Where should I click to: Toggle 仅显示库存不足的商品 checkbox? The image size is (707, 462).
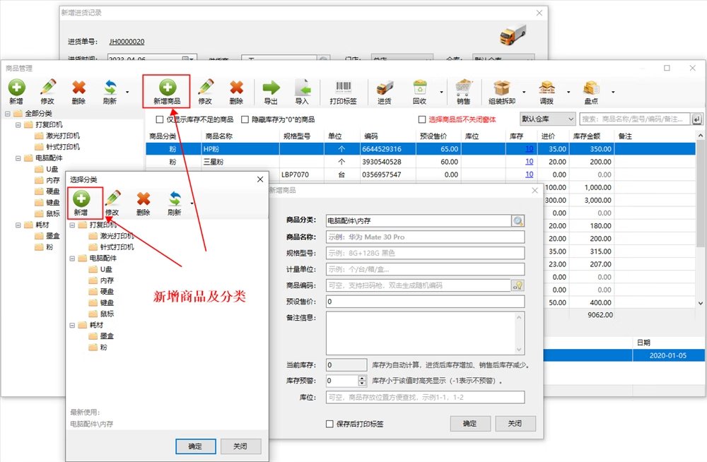pos(159,119)
